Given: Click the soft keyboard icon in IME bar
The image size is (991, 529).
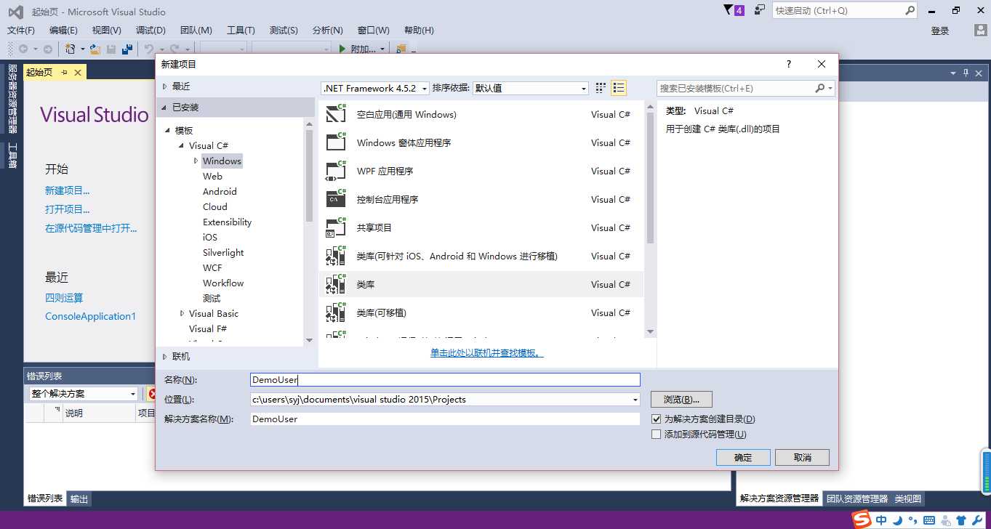Looking at the screenshot, I should [x=928, y=520].
